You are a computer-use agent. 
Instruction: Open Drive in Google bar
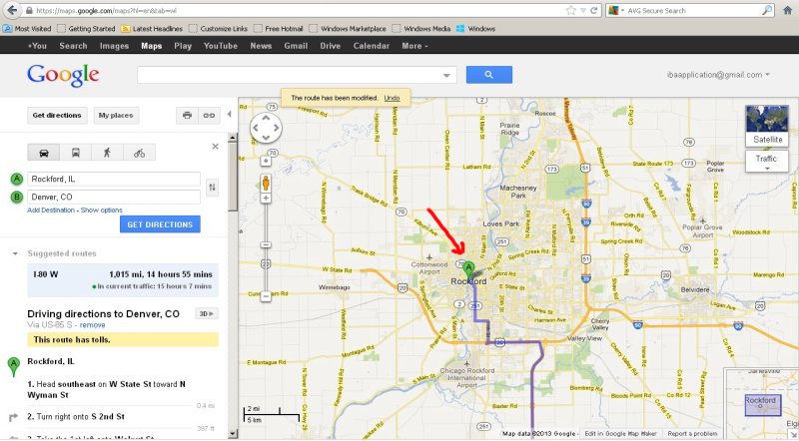click(x=331, y=46)
